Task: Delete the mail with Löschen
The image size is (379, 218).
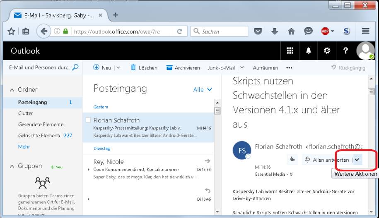Action: click(144, 67)
